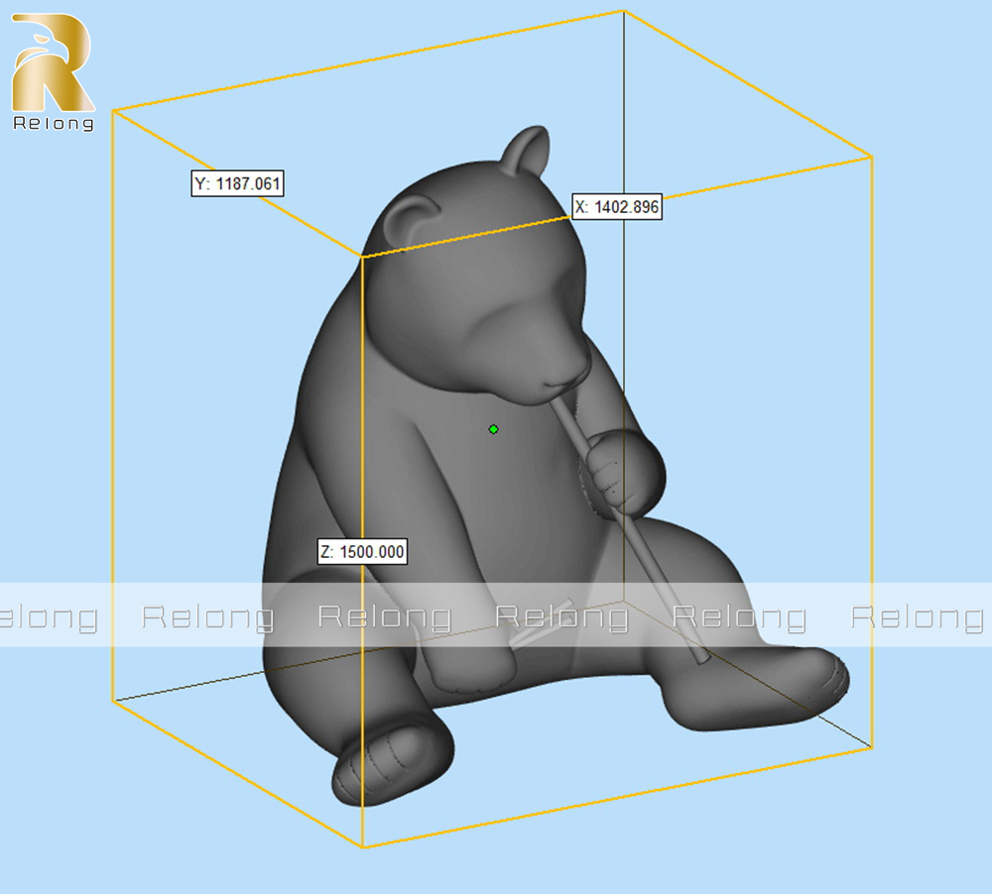
Task: Select the Z: 1500.000 dimension label
Action: click(x=362, y=552)
